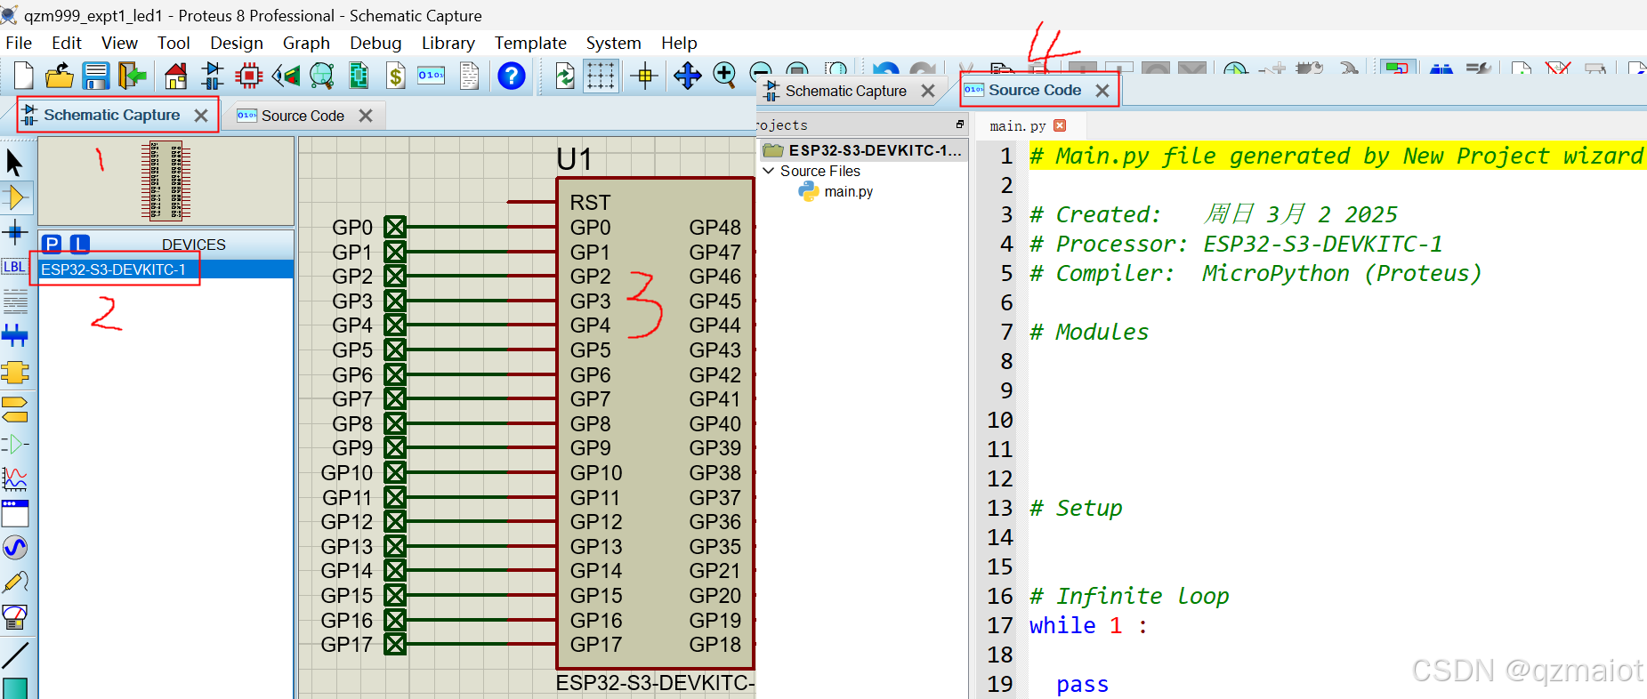Float the Projects panel with dock icon
The image size is (1647, 699).
(960, 125)
